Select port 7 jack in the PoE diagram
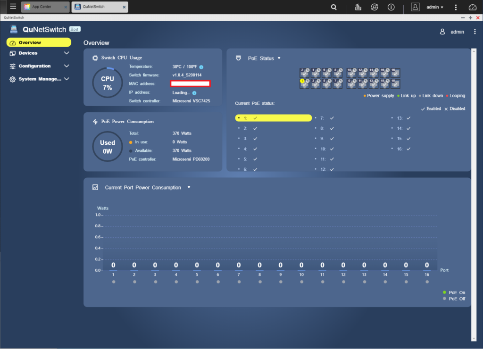Screen dimensions: 483x349 338,83
